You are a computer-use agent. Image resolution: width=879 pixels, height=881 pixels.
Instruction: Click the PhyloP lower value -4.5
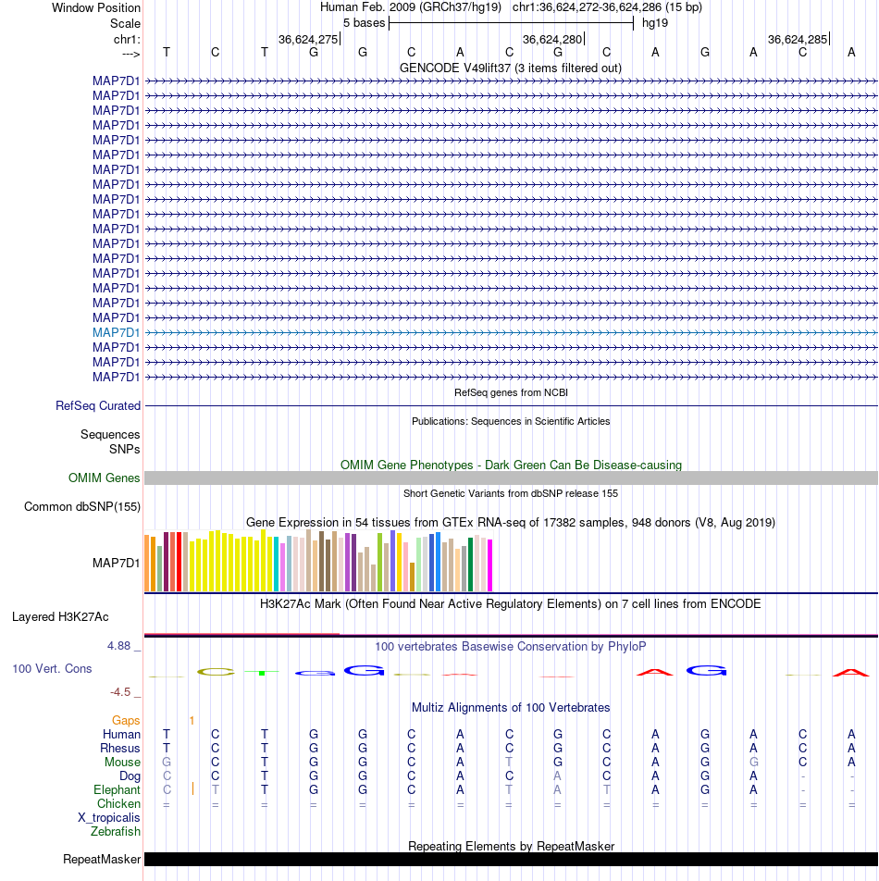point(120,692)
